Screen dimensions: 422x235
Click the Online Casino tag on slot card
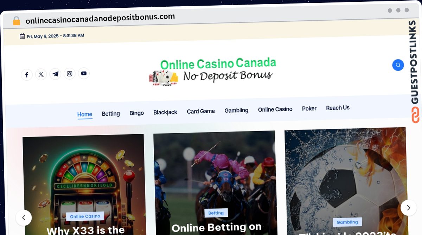pyautogui.click(x=85, y=216)
